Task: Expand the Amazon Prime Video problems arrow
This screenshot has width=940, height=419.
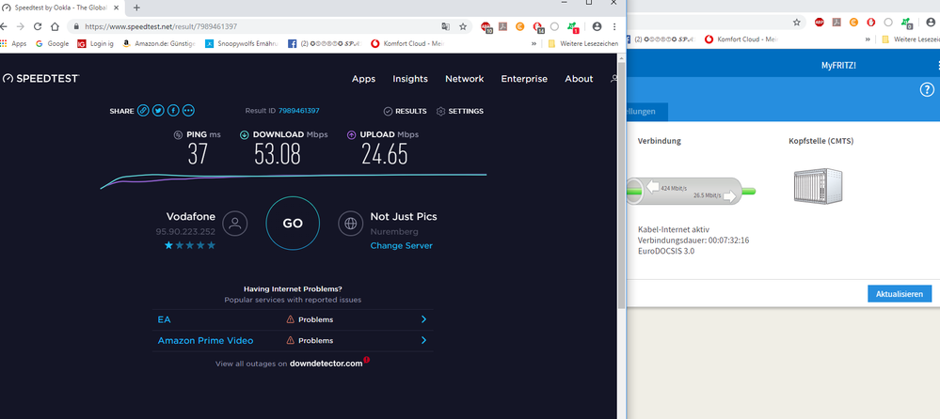Action: (423, 340)
